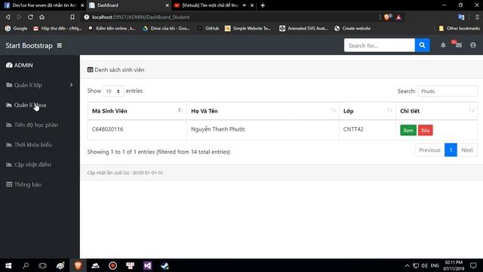
Task: Open Task View on taskbar
Action: (42, 265)
